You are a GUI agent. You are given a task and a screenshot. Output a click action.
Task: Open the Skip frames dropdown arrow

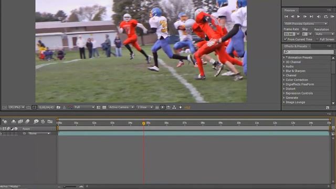310,34
